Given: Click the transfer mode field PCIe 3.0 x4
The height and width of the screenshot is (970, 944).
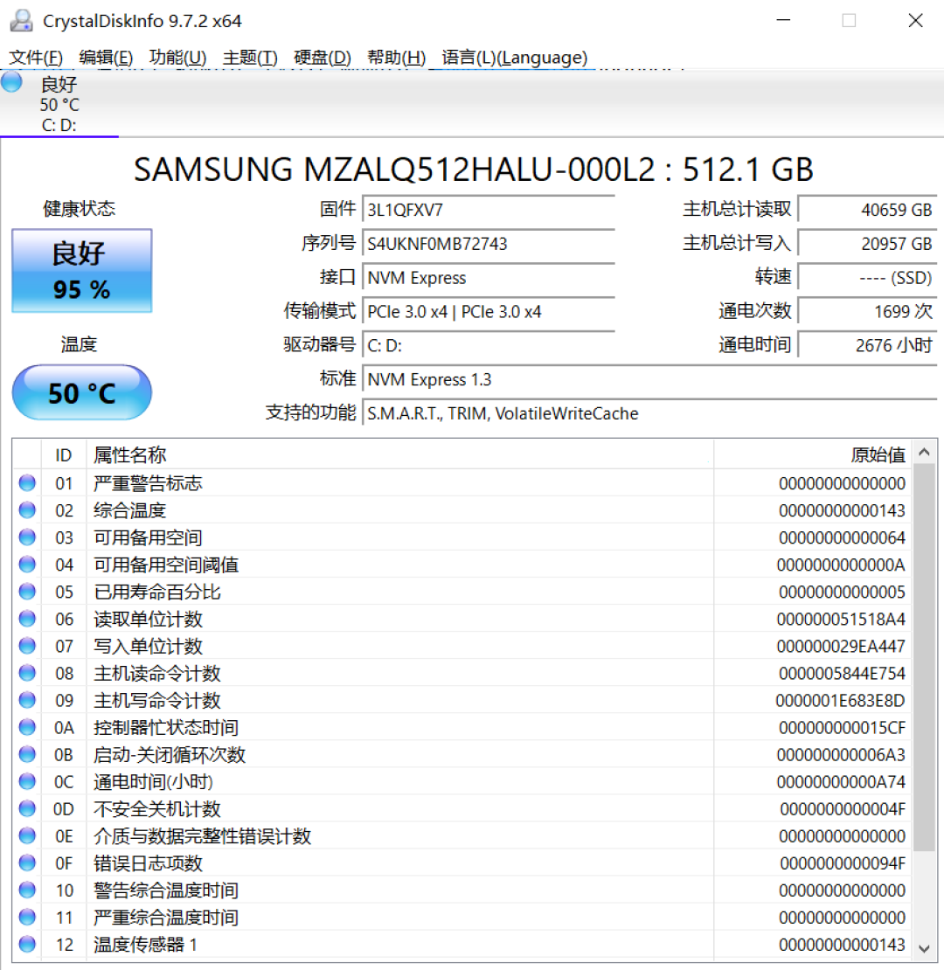Looking at the screenshot, I should (488, 312).
